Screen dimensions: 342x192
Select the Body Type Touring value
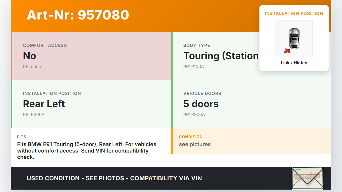(x=221, y=56)
